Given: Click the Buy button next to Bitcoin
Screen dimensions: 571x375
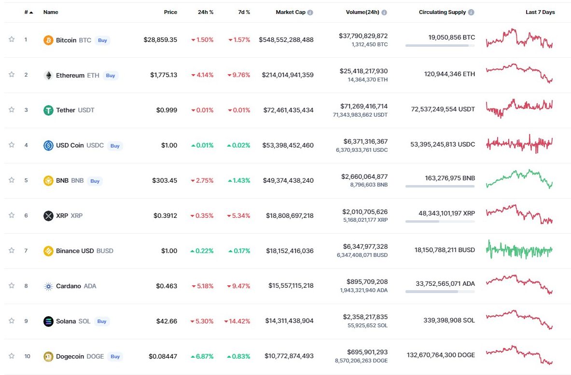Looking at the screenshot, I should pos(103,40).
